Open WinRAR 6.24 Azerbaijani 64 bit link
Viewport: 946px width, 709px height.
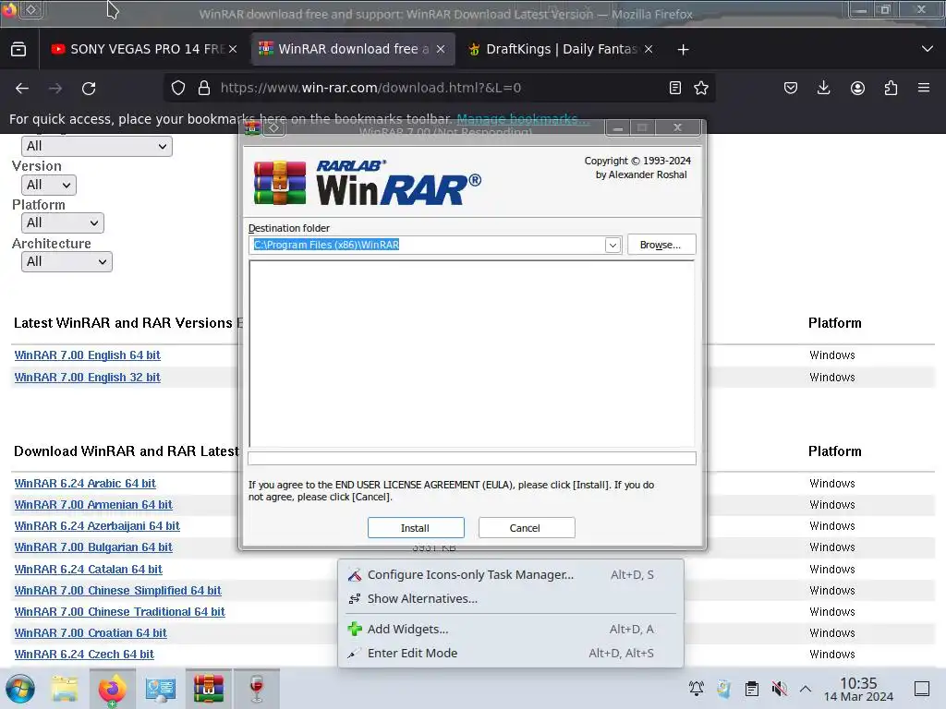[97, 525]
